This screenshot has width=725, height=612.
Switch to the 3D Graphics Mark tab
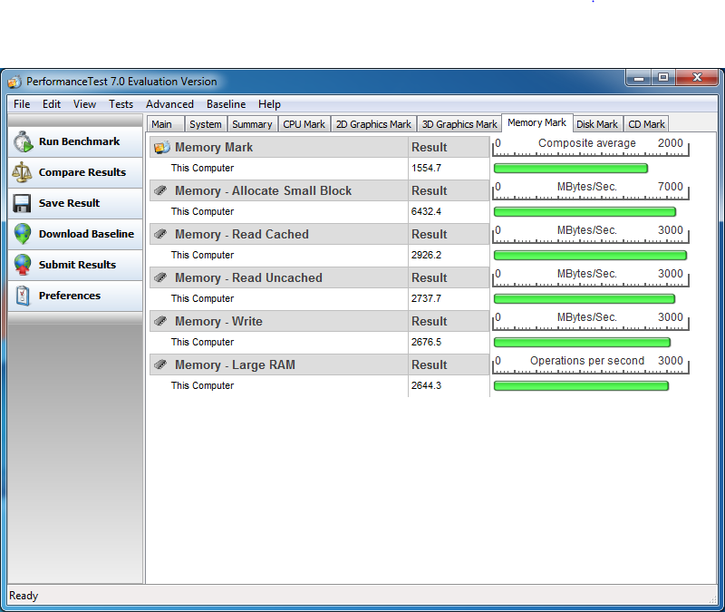(459, 124)
